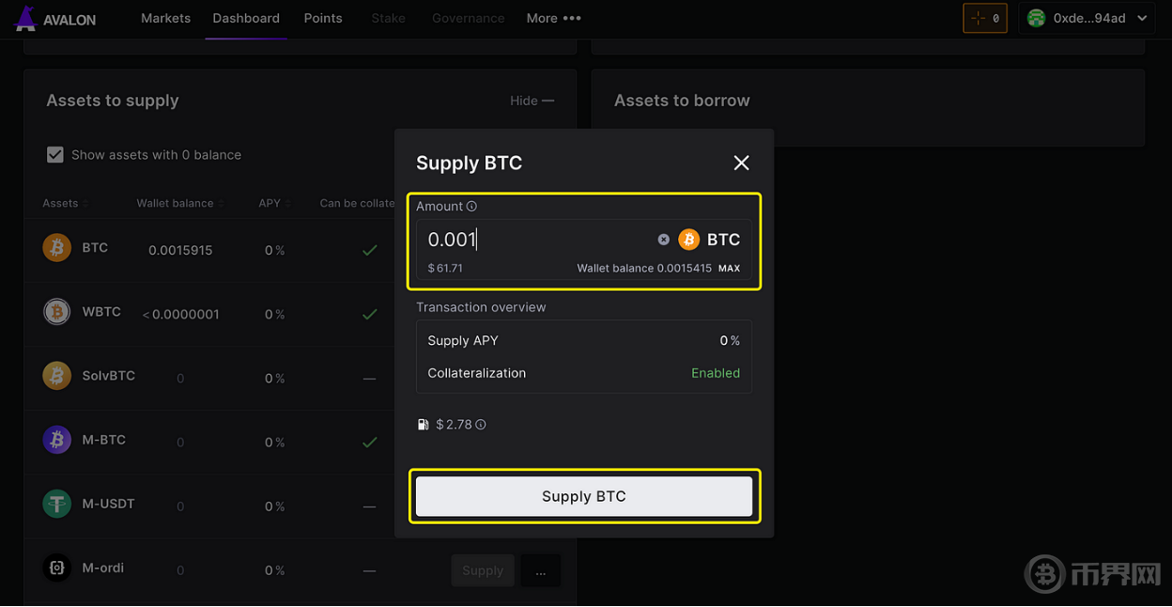Open the gas fee info tooltip
The image size is (1172, 607).
pos(481,424)
